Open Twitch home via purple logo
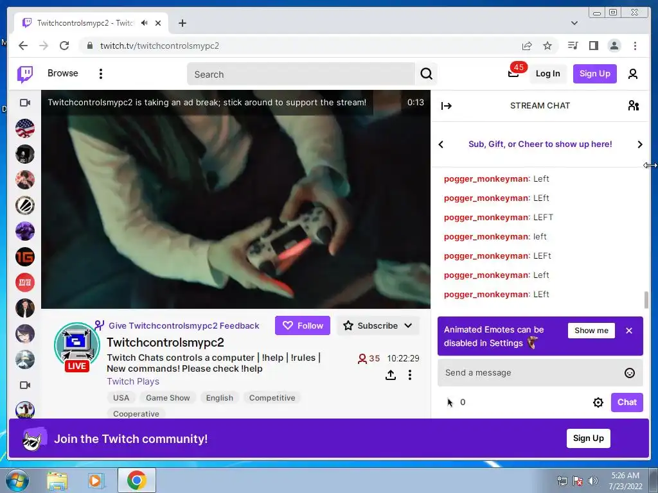Screen dimensions: 658x493 pos(25,74)
